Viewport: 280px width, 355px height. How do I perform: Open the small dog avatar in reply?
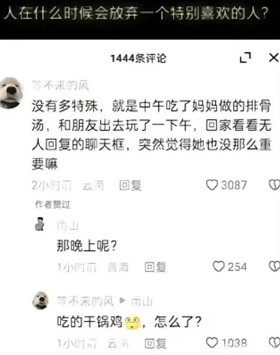tap(41, 301)
